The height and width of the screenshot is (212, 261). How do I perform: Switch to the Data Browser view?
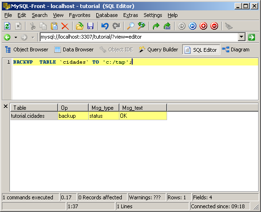[74, 49]
